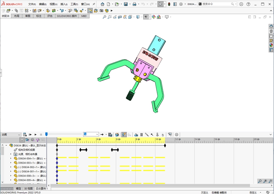Open the study type dropdown 动画

(x=11, y=135)
